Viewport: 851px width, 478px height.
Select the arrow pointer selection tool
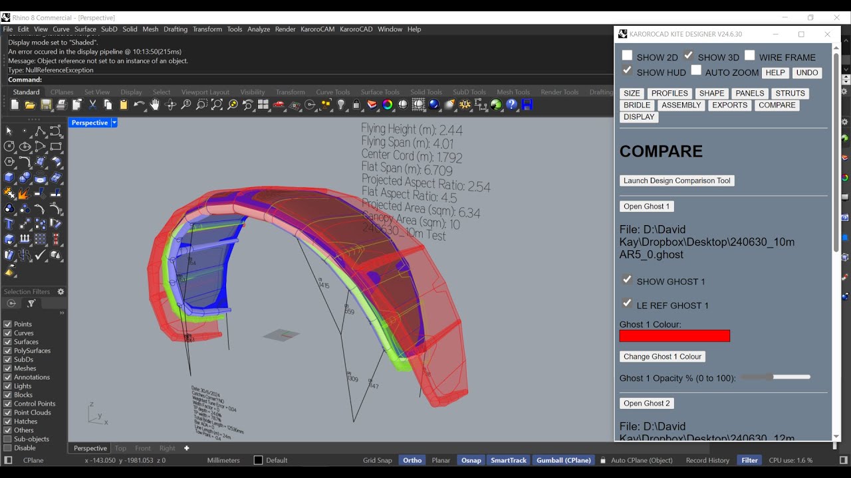click(9, 131)
